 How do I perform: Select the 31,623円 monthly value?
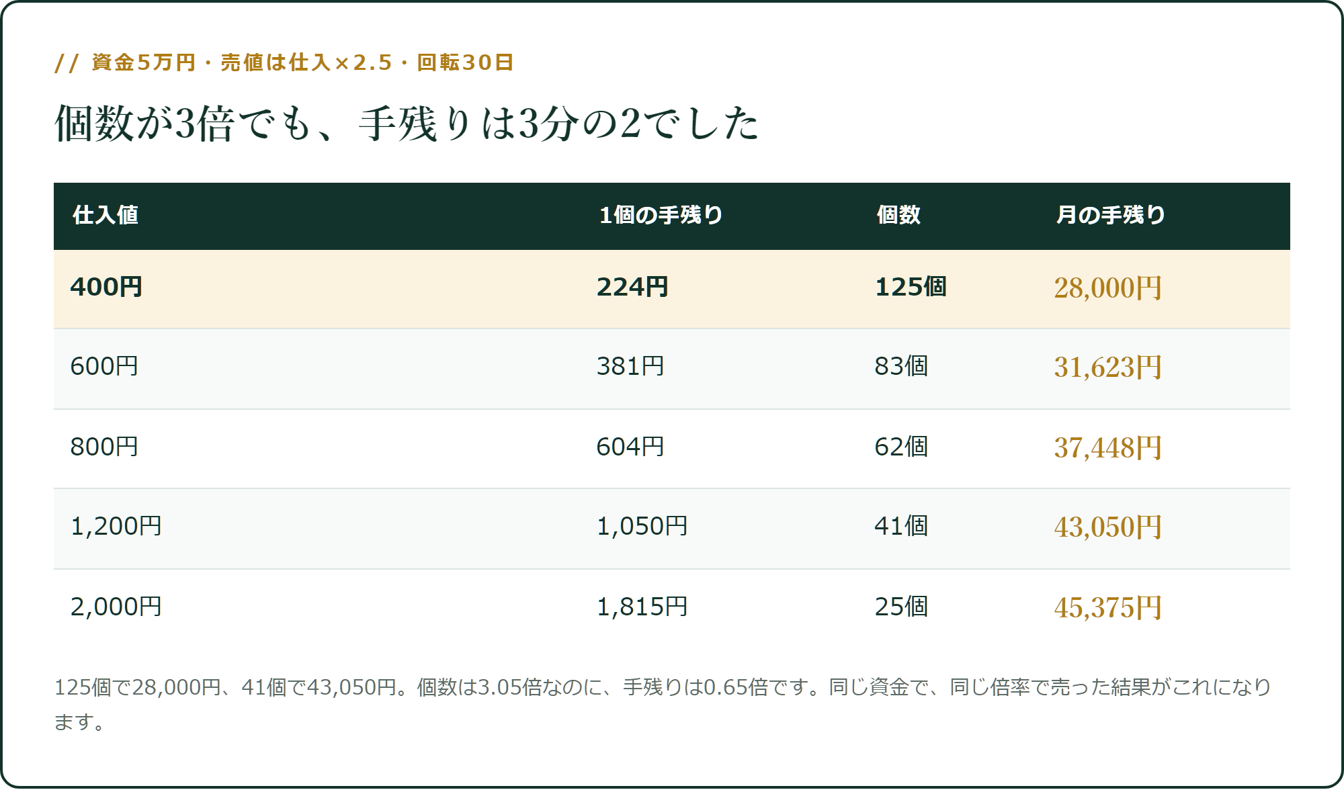(x=1107, y=367)
